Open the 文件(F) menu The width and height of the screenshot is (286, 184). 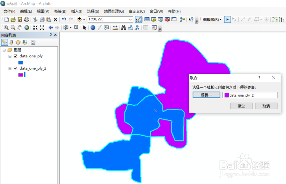click(9, 11)
